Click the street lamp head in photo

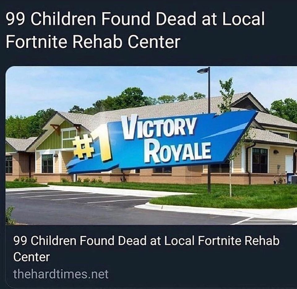point(203,71)
